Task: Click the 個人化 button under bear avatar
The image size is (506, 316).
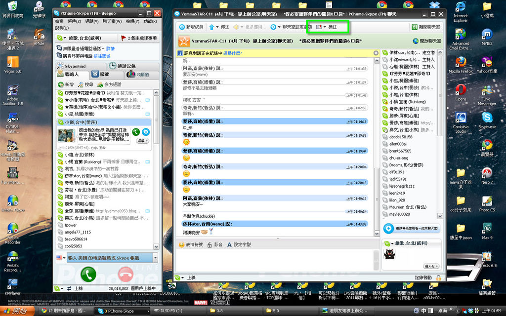Action: pyautogui.click(x=431, y=266)
